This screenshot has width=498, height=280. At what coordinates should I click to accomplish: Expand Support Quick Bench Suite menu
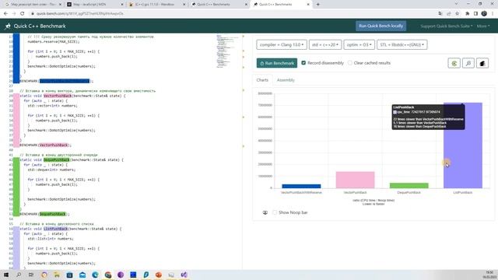pyautogui.click(x=446, y=26)
